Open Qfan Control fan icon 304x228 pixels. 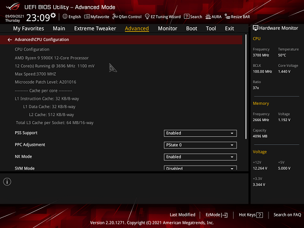(115, 17)
